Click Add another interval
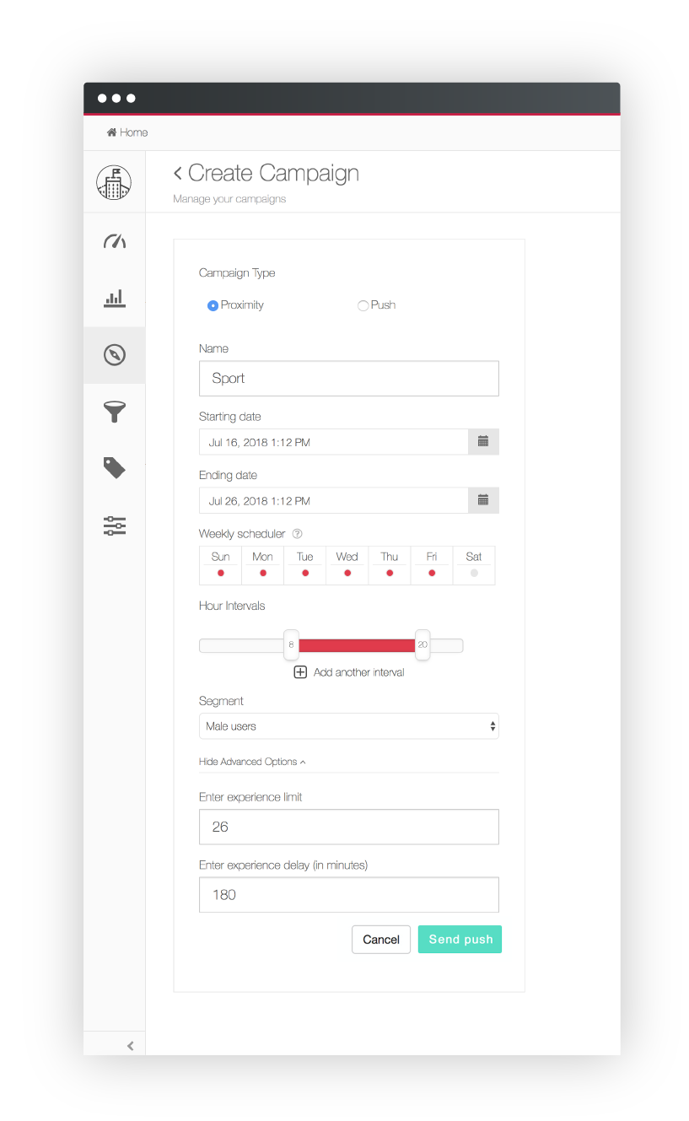 point(348,672)
